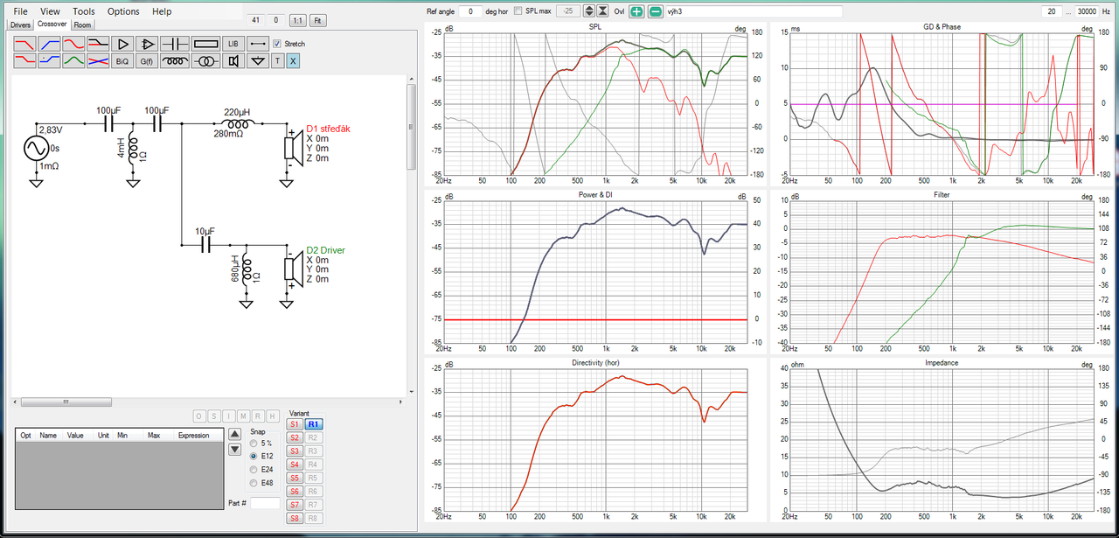Add overlay with green plus button
The height and width of the screenshot is (538, 1119).
tap(636, 11)
